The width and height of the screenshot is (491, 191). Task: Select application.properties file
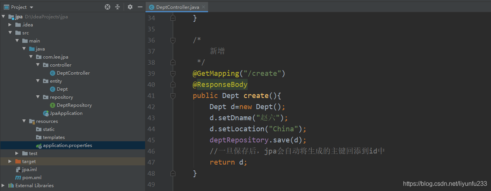(68, 145)
